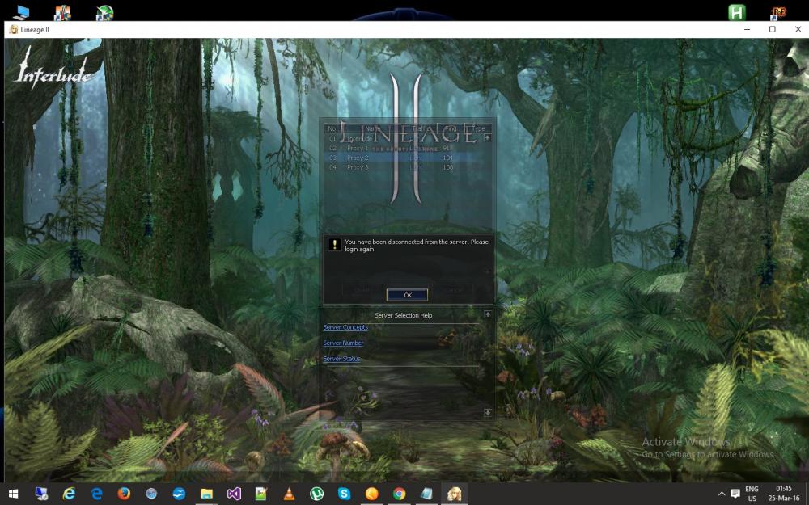809x505 pixels.
Task: Open the Server Concepts help link
Action: (x=345, y=327)
